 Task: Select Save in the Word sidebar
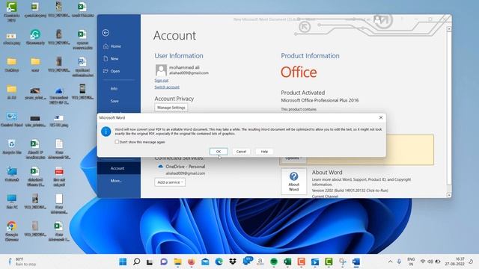(x=115, y=101)
